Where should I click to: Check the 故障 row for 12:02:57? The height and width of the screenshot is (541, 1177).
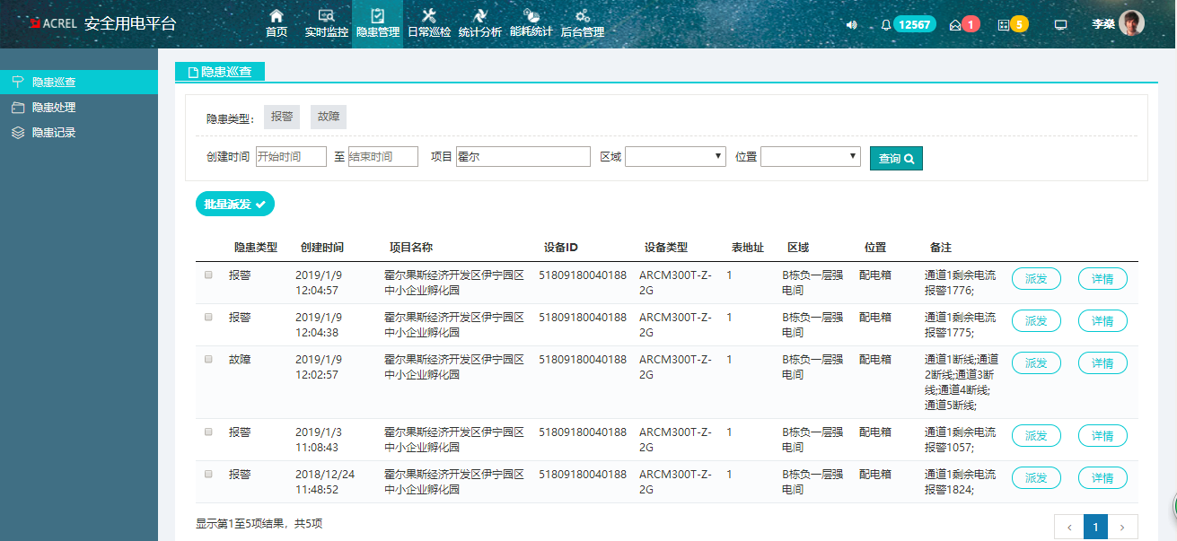208,359
